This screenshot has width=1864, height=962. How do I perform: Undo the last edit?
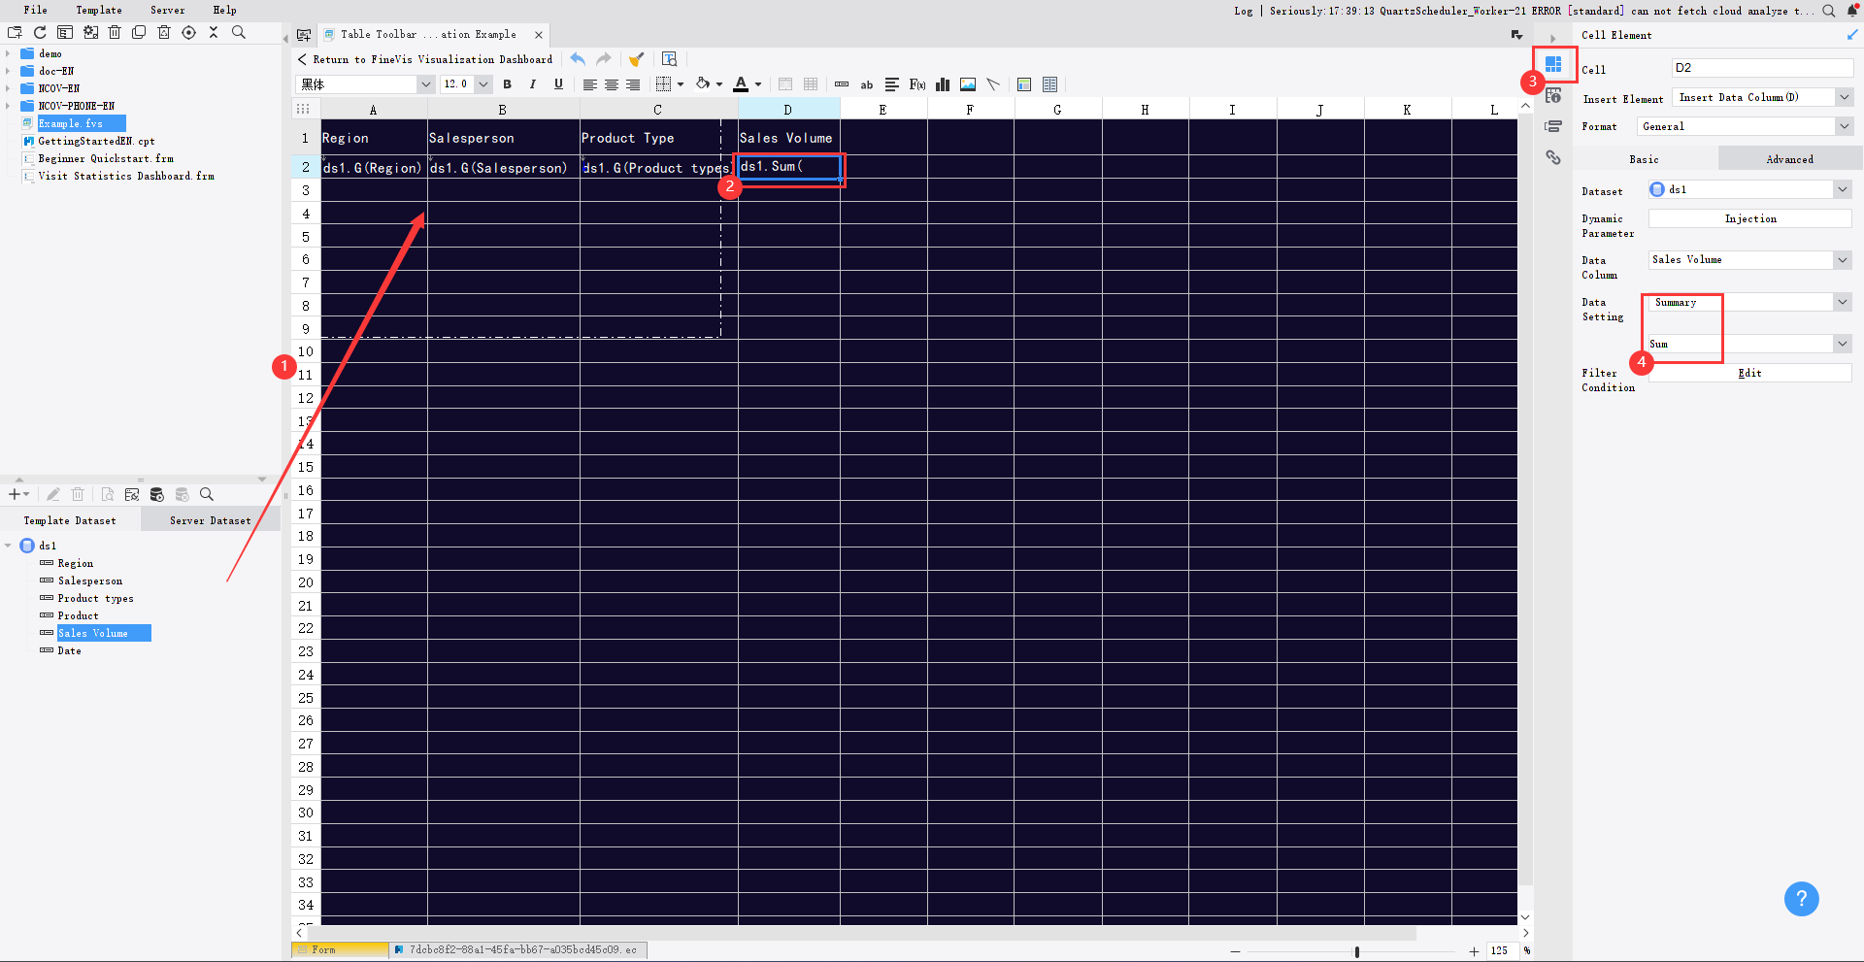pos(578,59)
